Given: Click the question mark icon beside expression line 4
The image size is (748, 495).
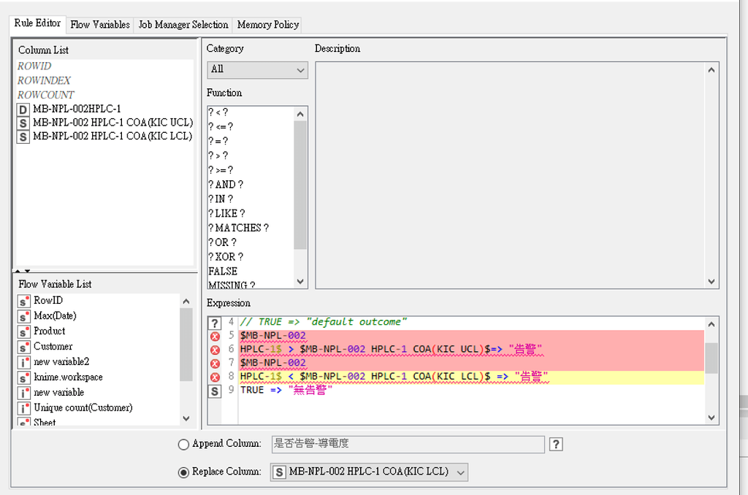Looking at the screenshot, I should tap(213, 322).
